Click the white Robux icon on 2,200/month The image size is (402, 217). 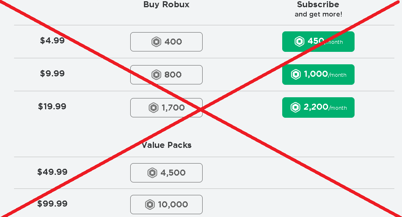[295, 107]
